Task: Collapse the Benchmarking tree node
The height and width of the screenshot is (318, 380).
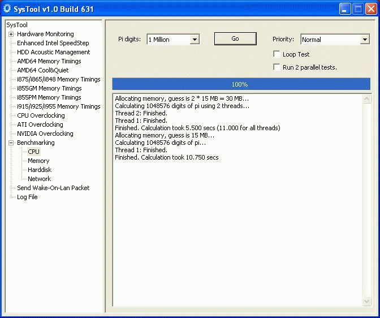Action: 11,143
